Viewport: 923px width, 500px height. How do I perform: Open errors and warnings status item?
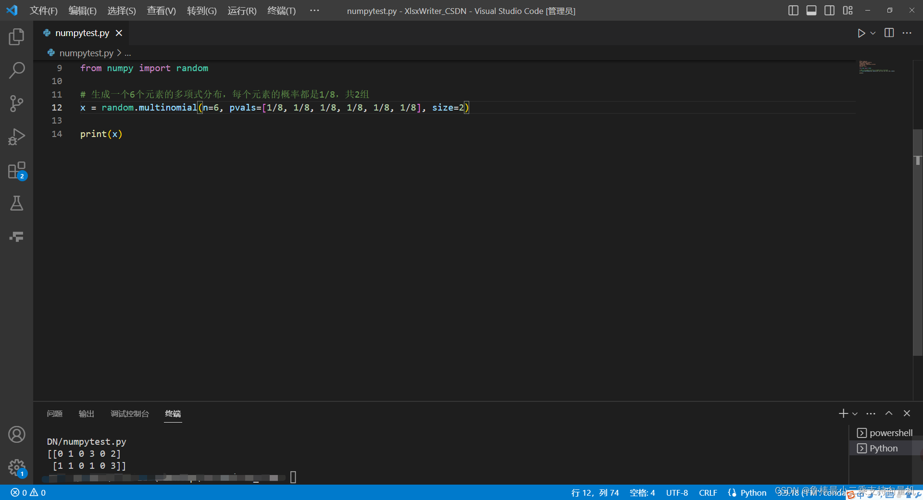[28, 492]
